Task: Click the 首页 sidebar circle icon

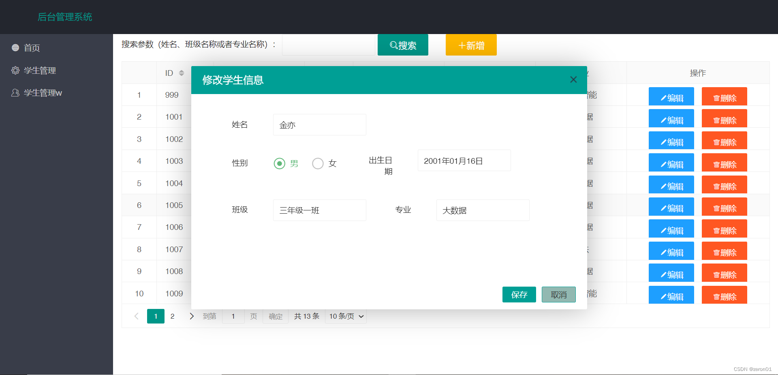Action: [x=15, y=47]
